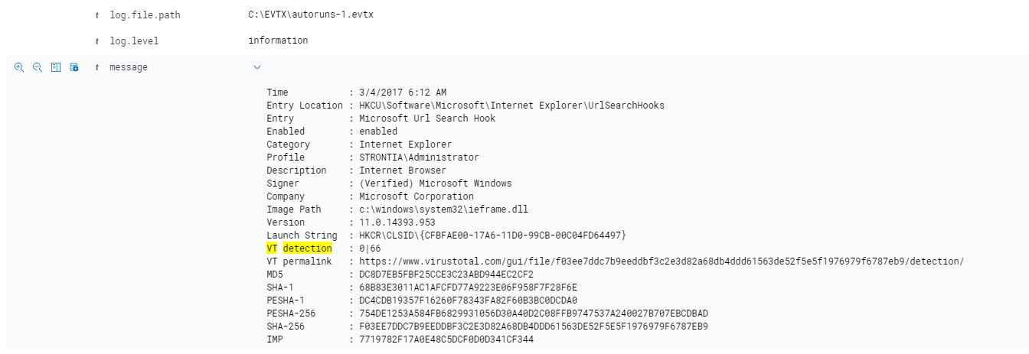The height and width of the screenshot is (354, 1029).
Task: Toggle the message column in table
Action: coord(56,67)
